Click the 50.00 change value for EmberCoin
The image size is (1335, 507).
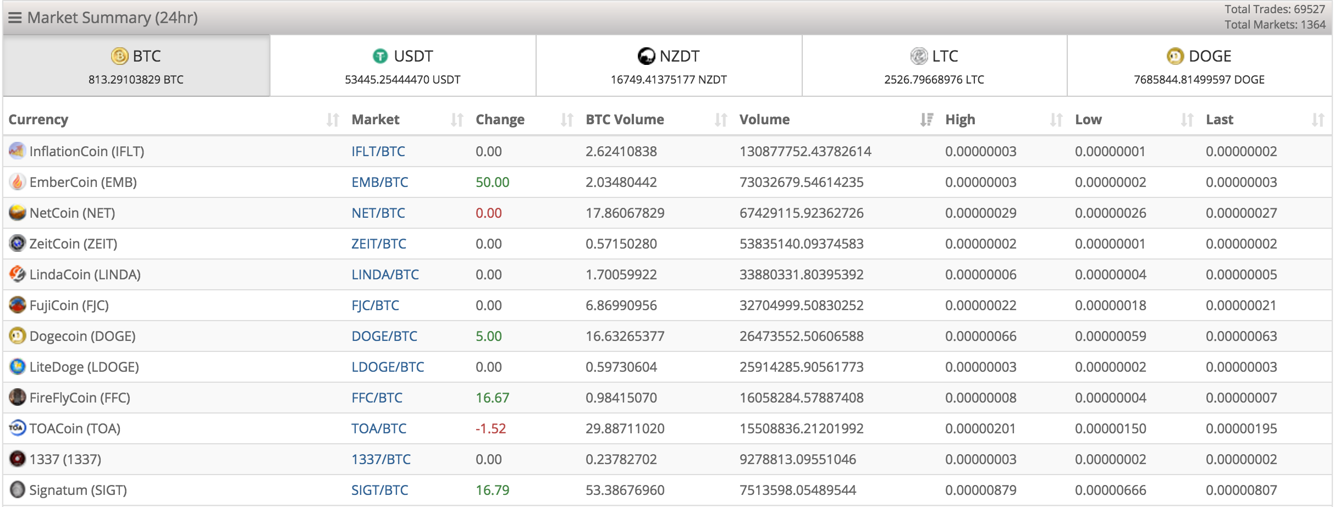pyautogui.click(x=493, y=182)
